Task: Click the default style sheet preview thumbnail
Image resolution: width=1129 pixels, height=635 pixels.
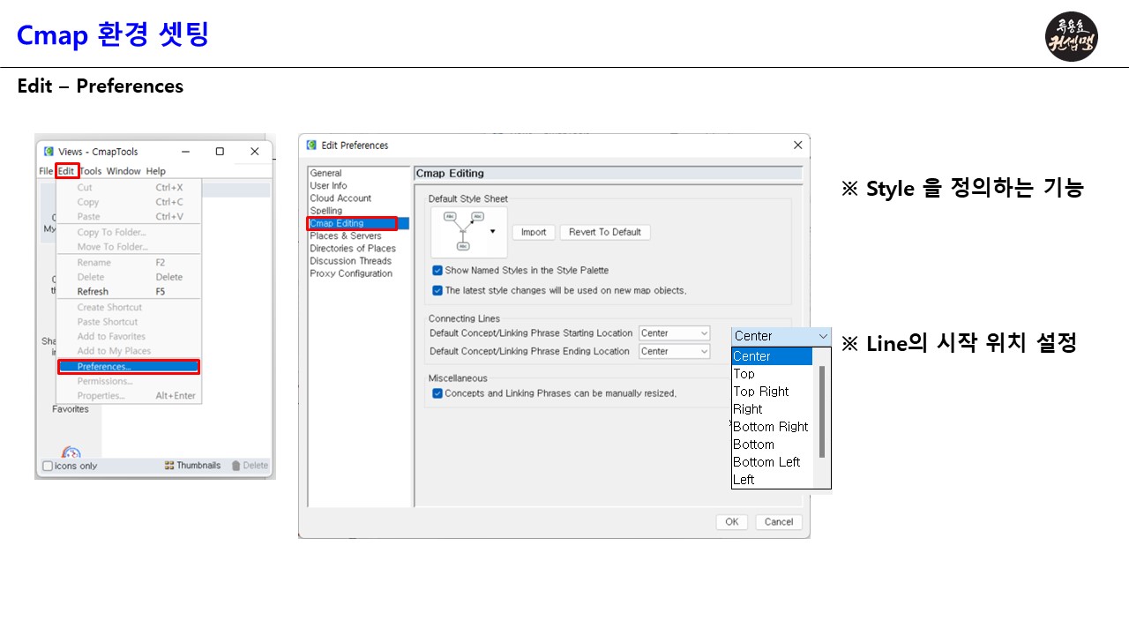Action: click(463, 232)
